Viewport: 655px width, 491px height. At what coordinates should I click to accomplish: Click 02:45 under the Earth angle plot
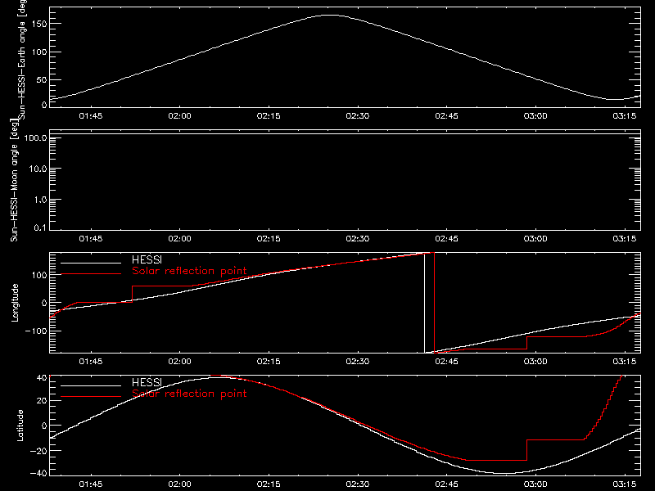[x=446, y=115]
